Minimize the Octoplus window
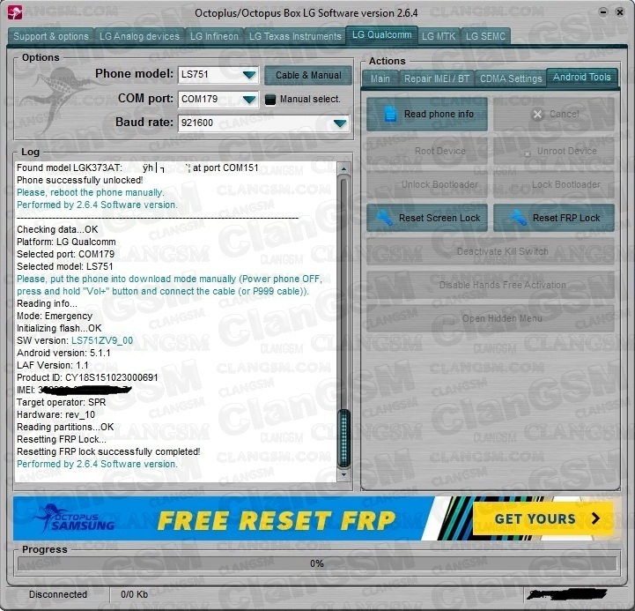This screenshot has height=611, width=635. (x=603, y=12)
